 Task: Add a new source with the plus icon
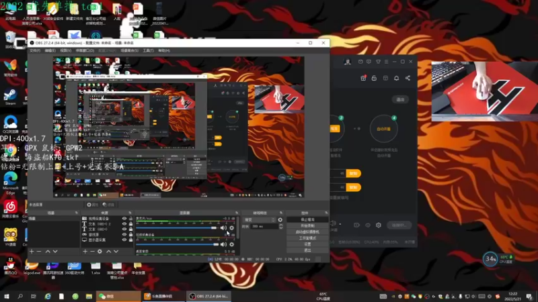click(x=85, y=251)
